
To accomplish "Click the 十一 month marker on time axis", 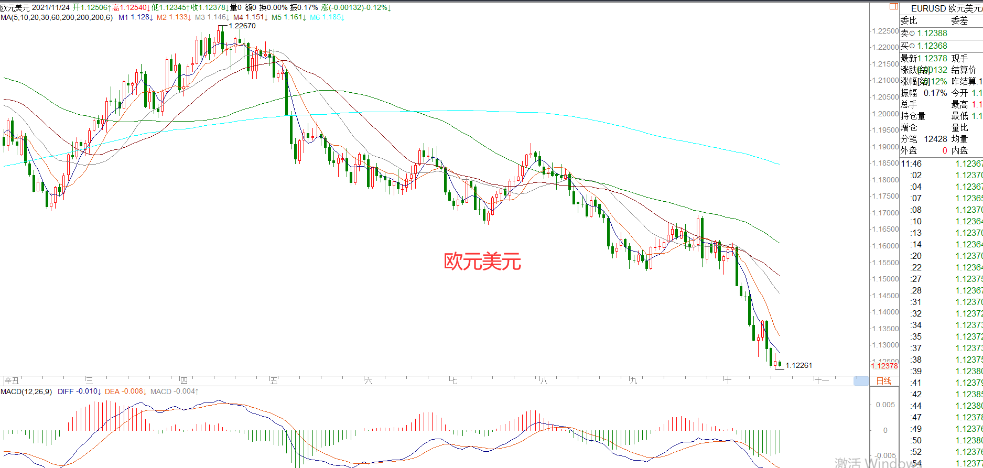I will pyautogui.click(x=822, y=381).
